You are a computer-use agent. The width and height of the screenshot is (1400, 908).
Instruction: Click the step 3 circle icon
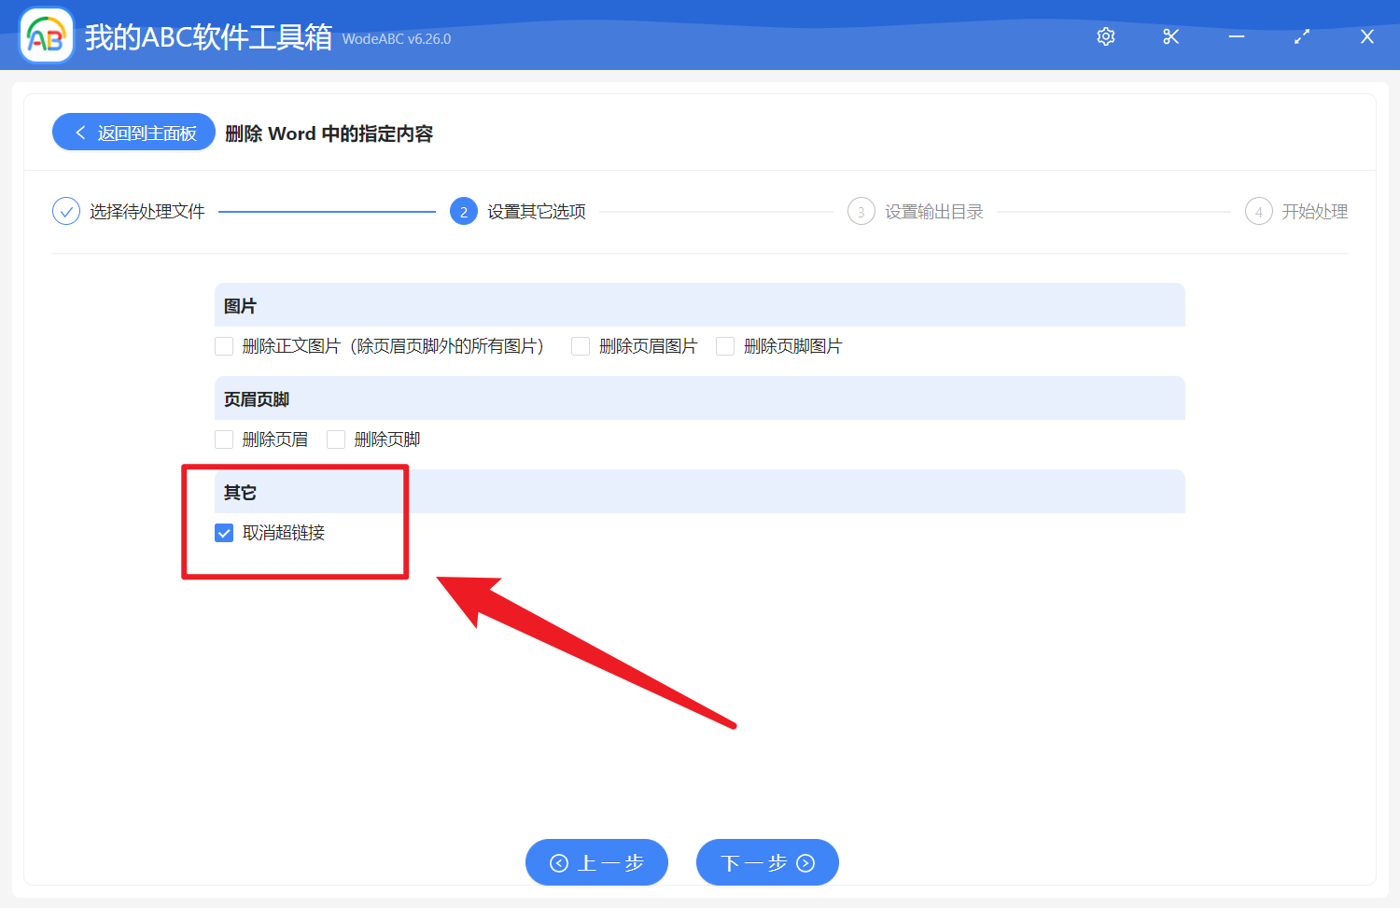pos(861,211)
